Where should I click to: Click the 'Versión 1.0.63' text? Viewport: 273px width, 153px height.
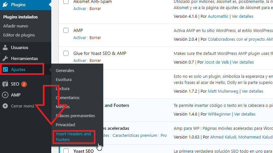186,137
